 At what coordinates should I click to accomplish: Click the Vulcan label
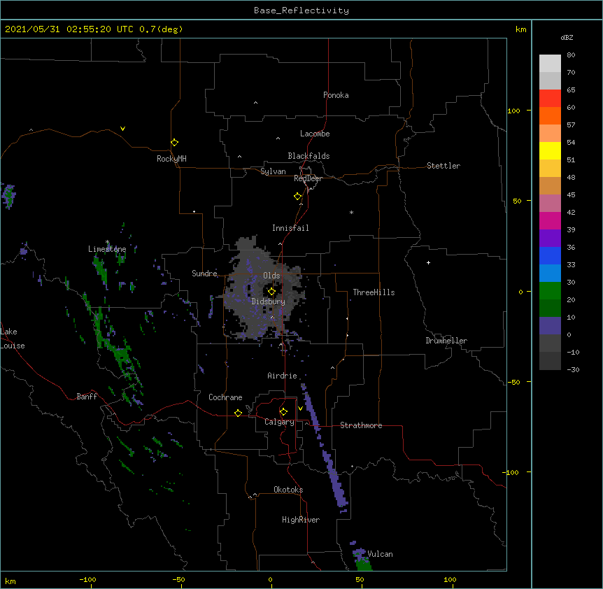[x=381, y=554]
